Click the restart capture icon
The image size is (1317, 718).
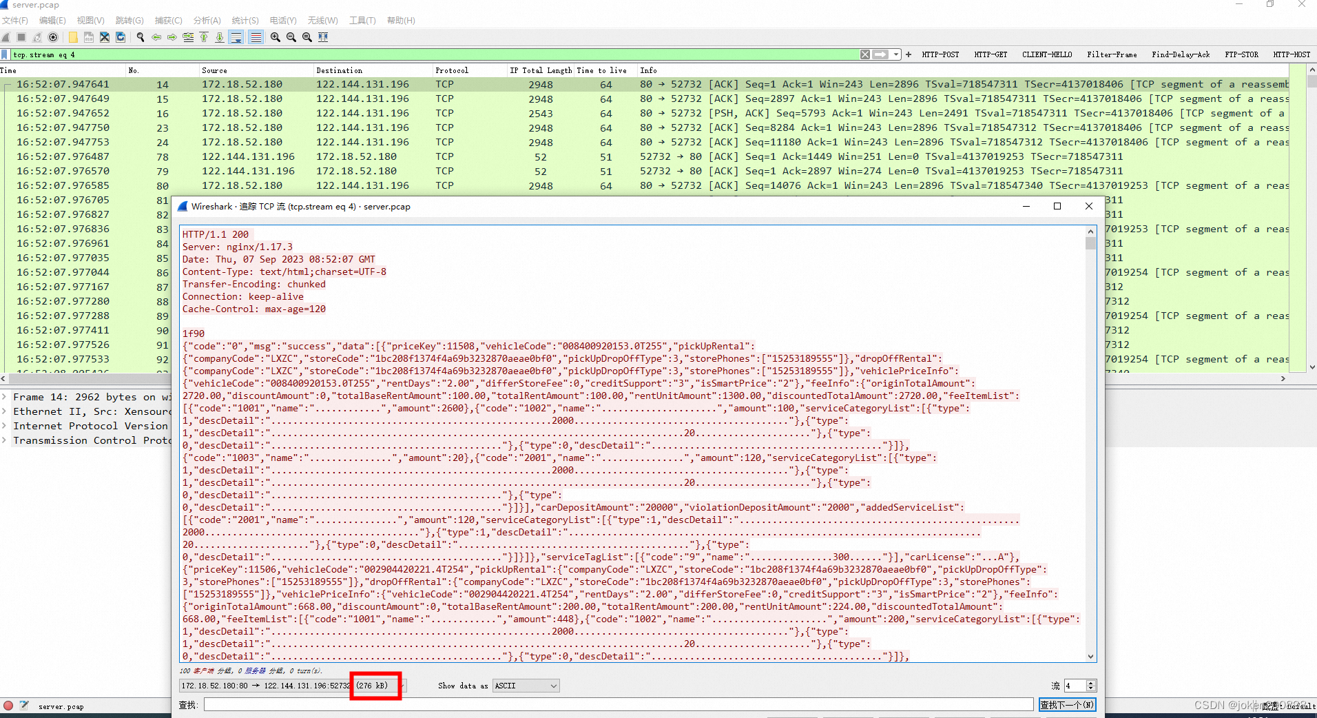(x=37, y=37)
